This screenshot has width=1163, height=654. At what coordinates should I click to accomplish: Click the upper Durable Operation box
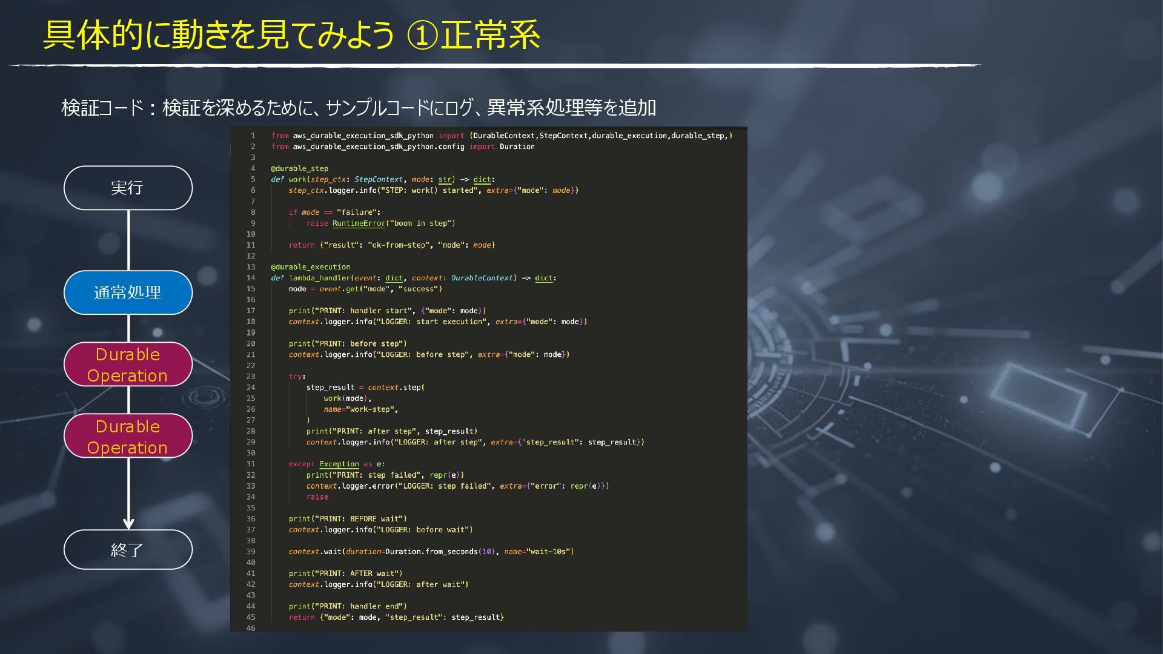pyautogui.click(x=128, y=365)
